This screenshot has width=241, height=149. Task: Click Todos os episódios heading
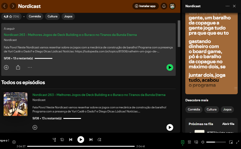click(23, 82)
